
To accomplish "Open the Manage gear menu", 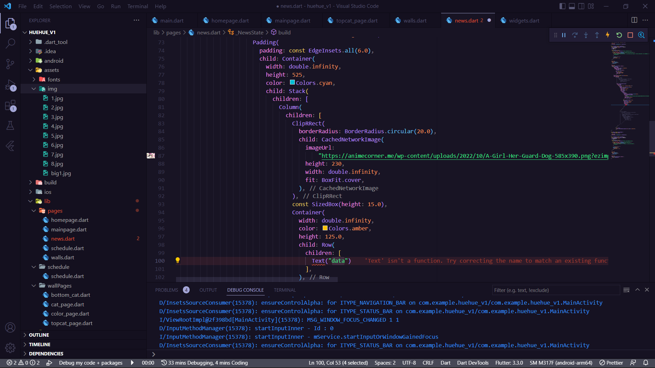I will coord(10,348).
